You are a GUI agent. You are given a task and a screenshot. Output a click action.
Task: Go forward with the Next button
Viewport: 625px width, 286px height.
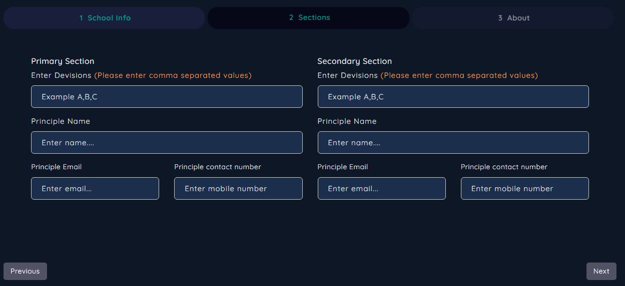click(x=601, y=271)
